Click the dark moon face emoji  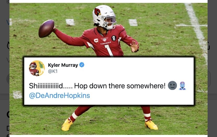tap(172, 85)
